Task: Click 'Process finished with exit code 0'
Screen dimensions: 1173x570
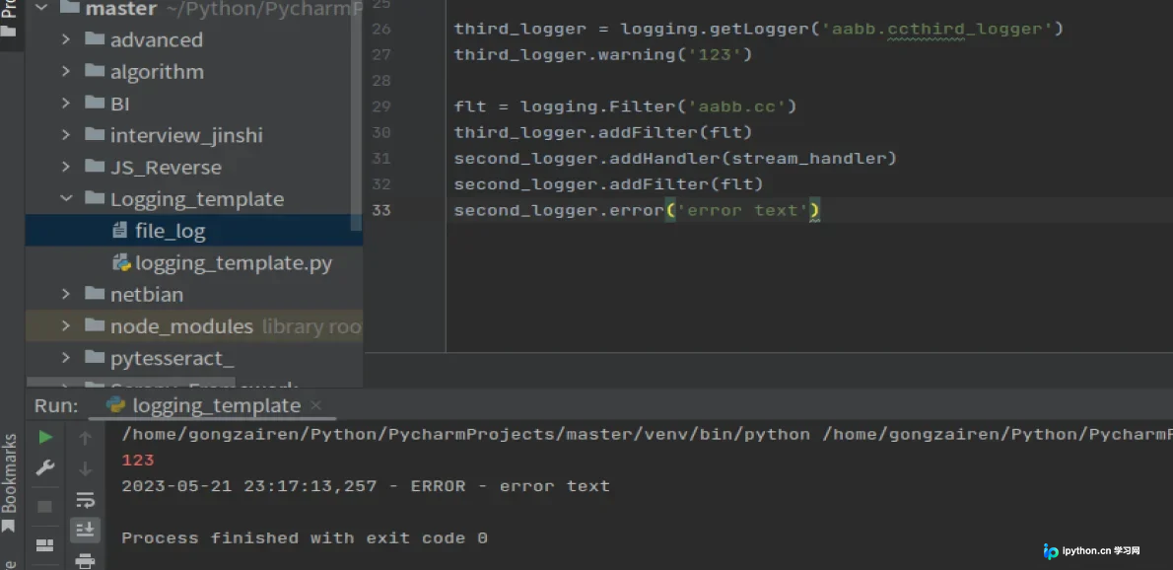Action: tap(305, 537)
